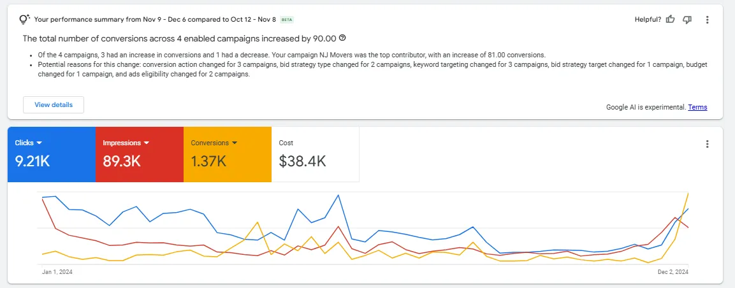Screen dimensions: 735x288
Task: Open the performance summary three-dot menu
Action: point(707,20)
